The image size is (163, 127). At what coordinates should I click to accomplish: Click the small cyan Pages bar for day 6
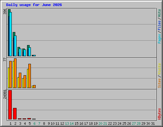[x=34, y=56]
